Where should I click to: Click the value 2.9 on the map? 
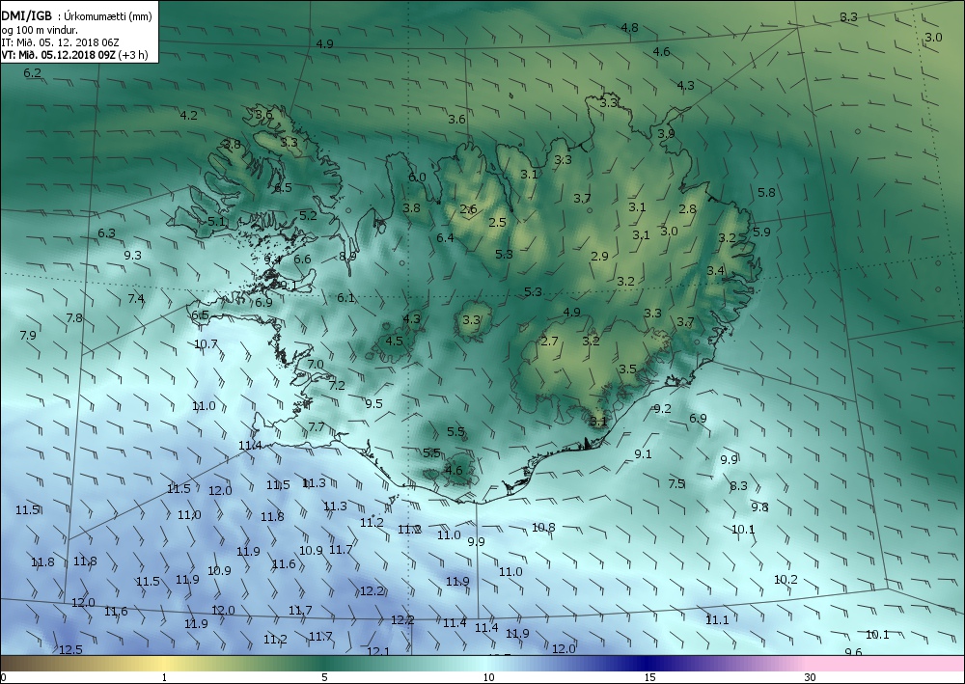coord(599,257)
